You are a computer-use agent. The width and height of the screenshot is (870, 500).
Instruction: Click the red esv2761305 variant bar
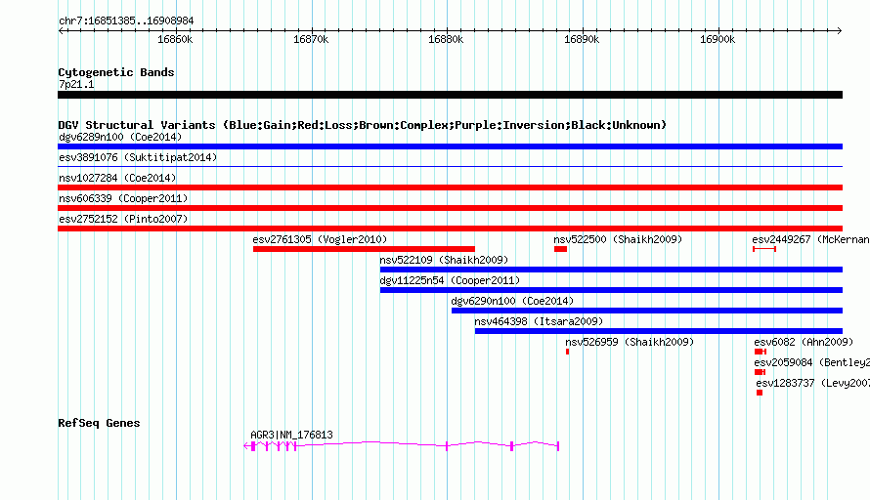coord(364,249)
